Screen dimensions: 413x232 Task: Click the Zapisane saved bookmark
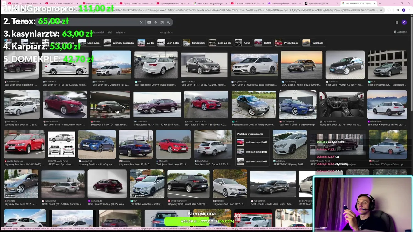pos(400,32)
